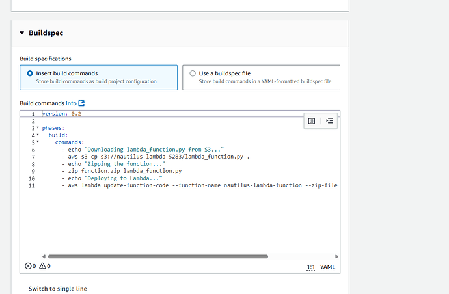Choose the Use a buildspec file option
Viewport: 449px width, 294px height.
(x=192, y=73)
